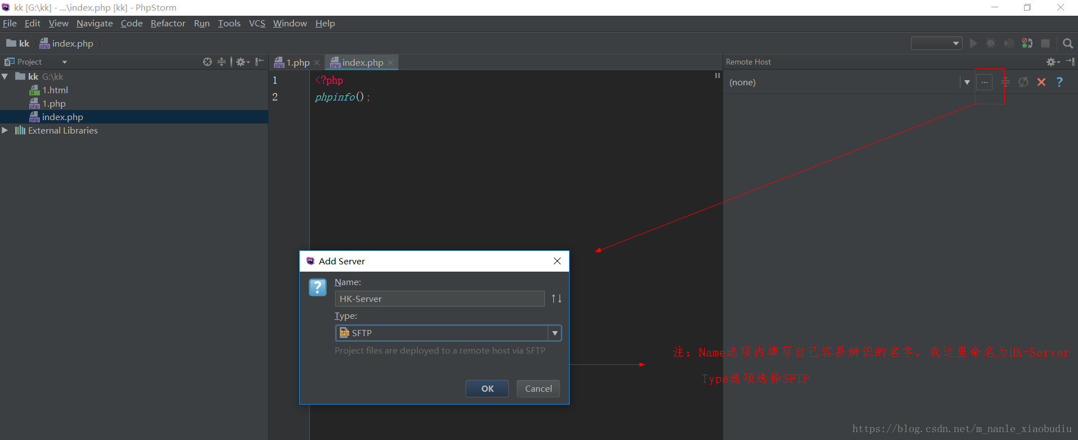Click the help question icon in Add Server
Screen dimensions: 1078x440
coord(318,287)
